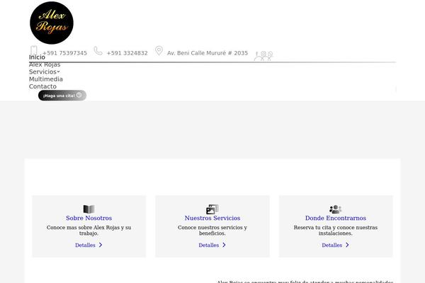Click the arrow beside Detalles under Donde Encontrarnos
This screenshot has height=283, width=425.
347,245
